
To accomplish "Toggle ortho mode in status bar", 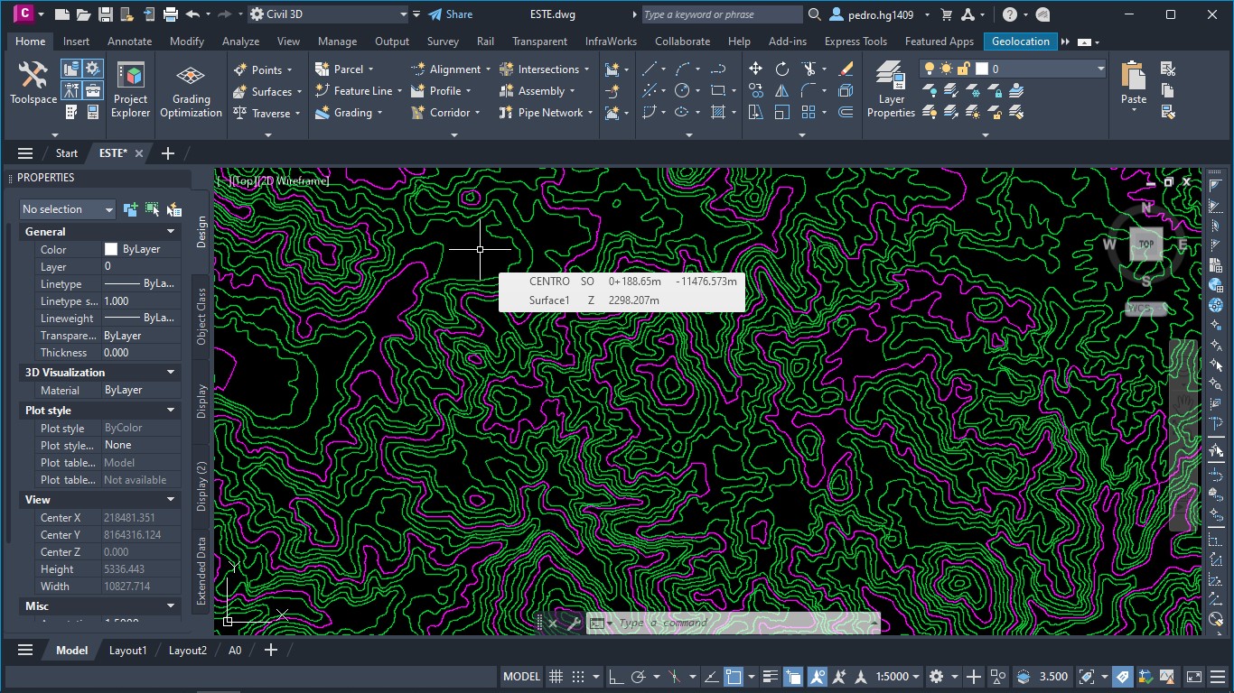I will pyautogui.click(x=615, y=677).
